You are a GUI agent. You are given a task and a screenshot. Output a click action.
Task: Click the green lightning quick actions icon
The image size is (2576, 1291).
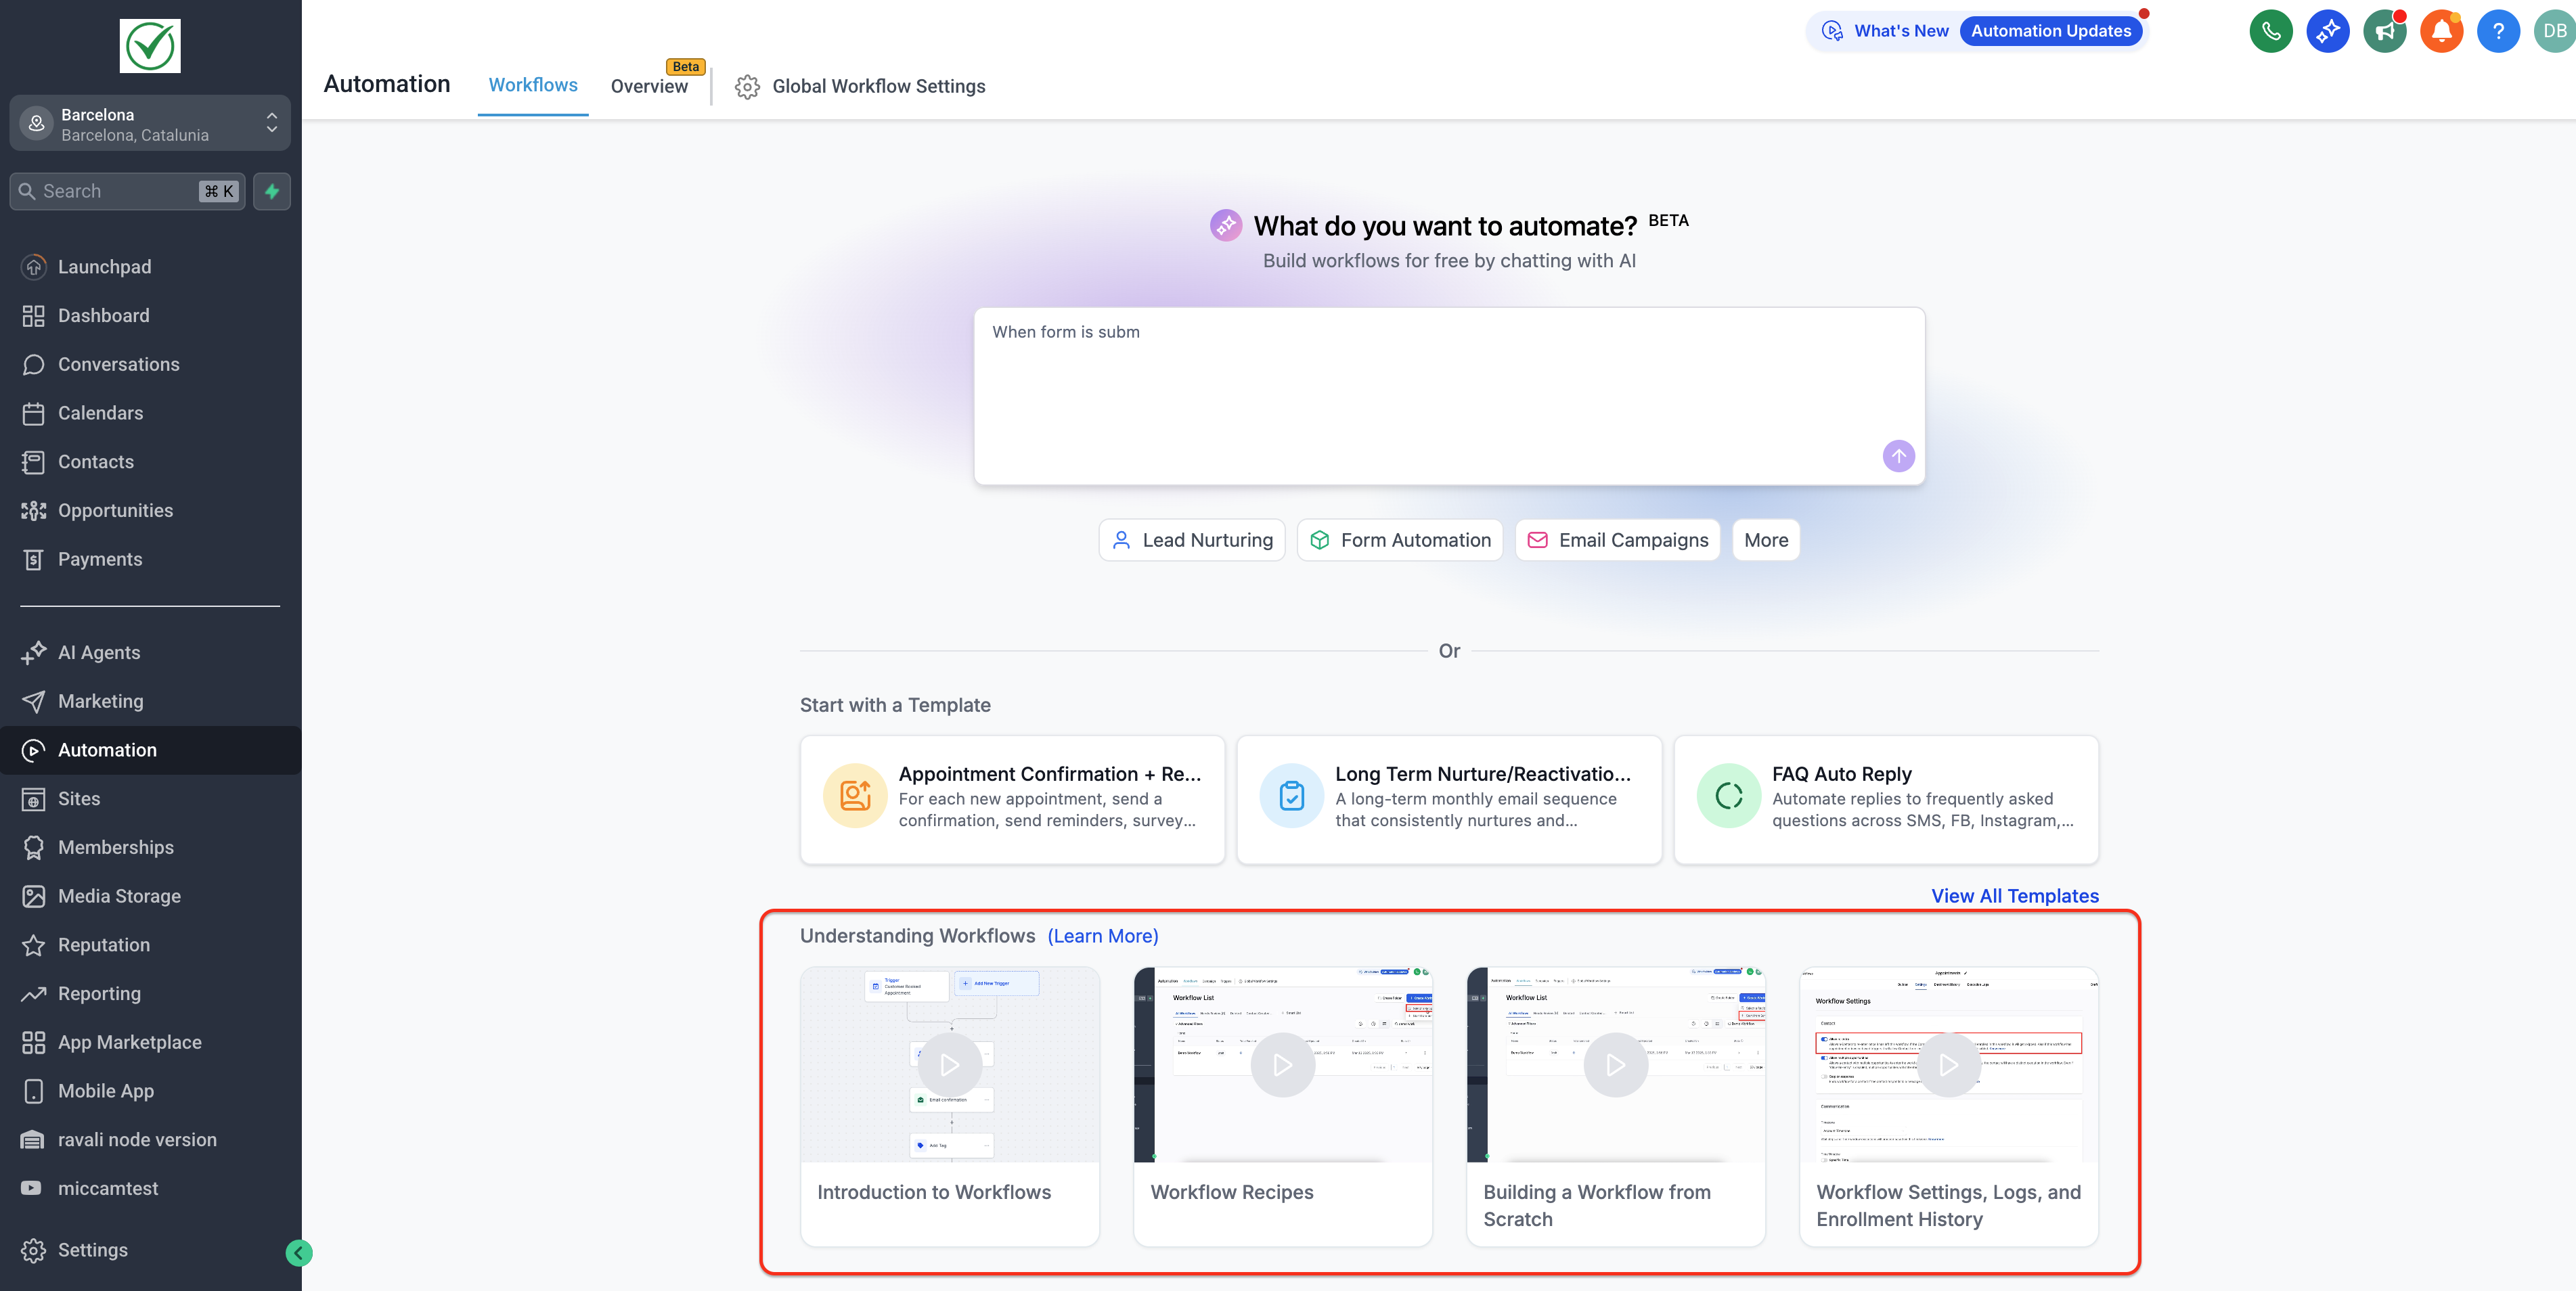(271, 191)
